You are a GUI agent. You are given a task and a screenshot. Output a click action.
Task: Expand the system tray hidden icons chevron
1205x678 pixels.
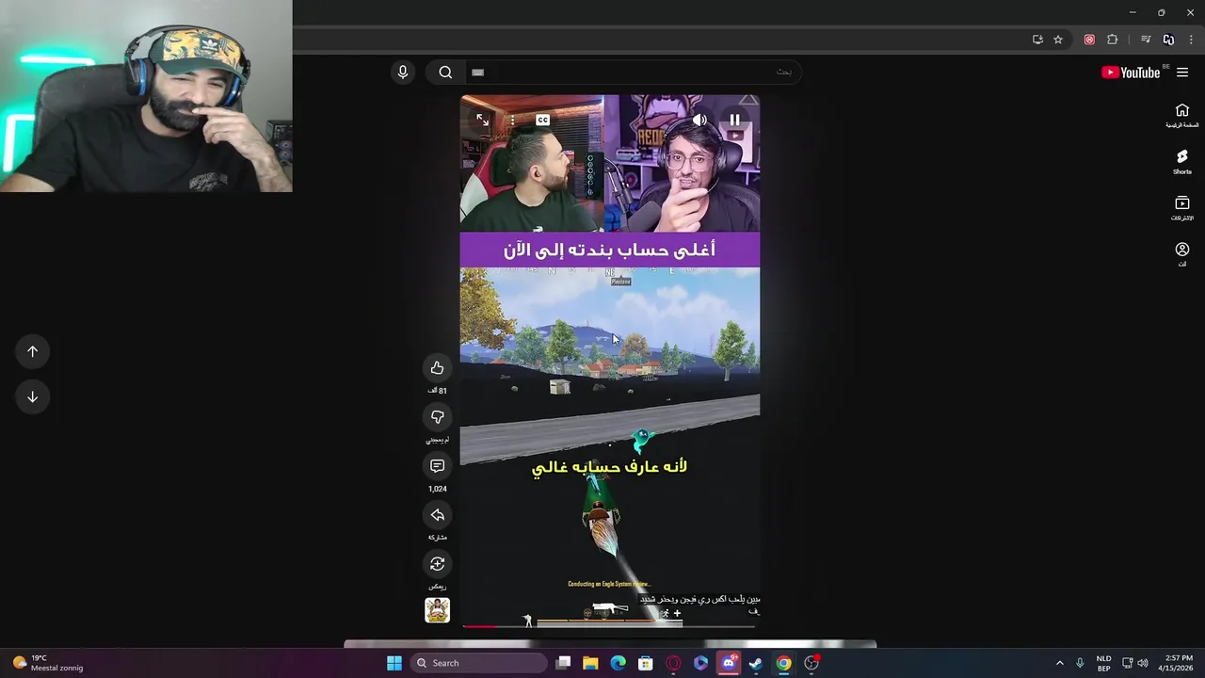[x=1059, y=663]
